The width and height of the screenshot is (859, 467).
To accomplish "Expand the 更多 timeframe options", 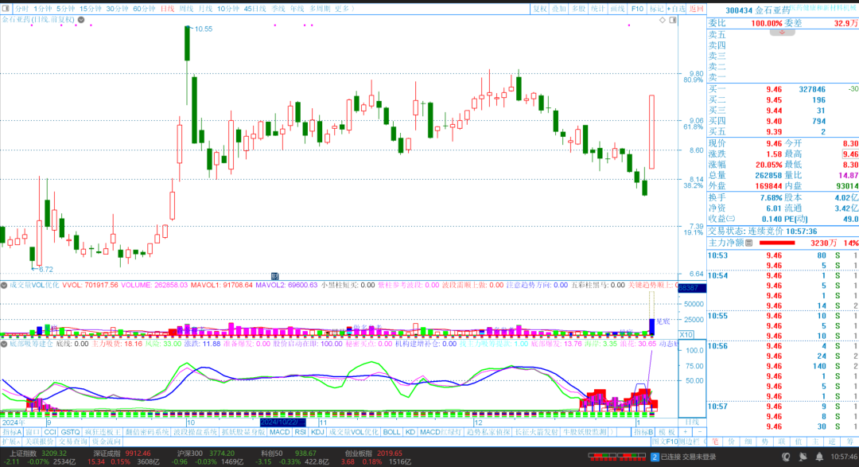I will pos(344,9).
